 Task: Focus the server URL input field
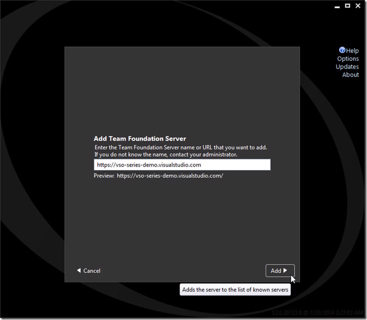click(x=182, y=165)
